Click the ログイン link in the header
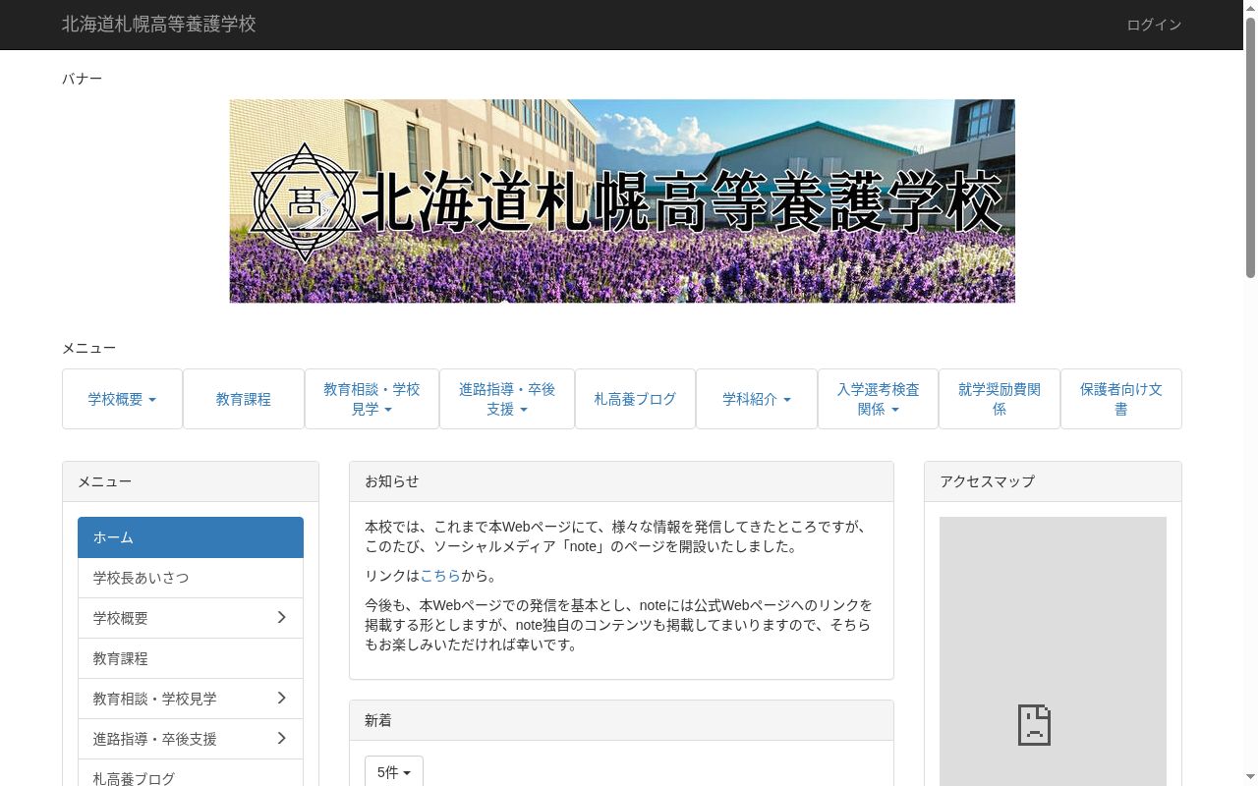 click(1154, 25)
